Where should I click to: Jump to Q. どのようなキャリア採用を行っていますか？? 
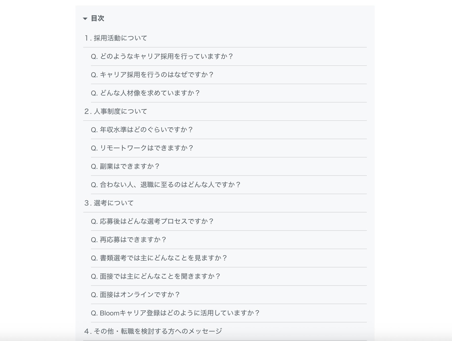(x=162, y=56)
